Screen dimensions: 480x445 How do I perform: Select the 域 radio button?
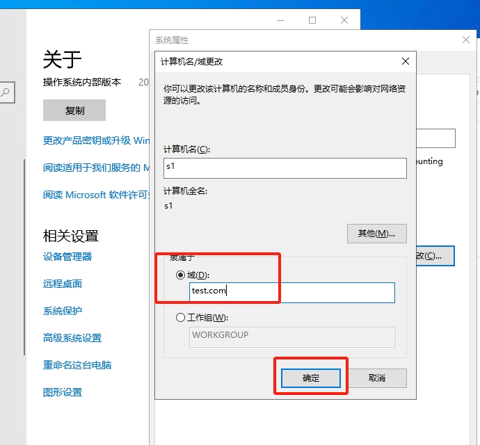click(x=181, y=275)
